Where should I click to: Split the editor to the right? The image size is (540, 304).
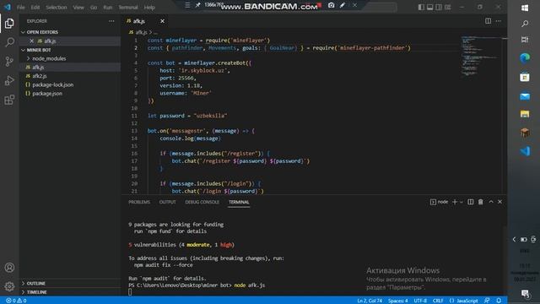(x=488, y=21)
